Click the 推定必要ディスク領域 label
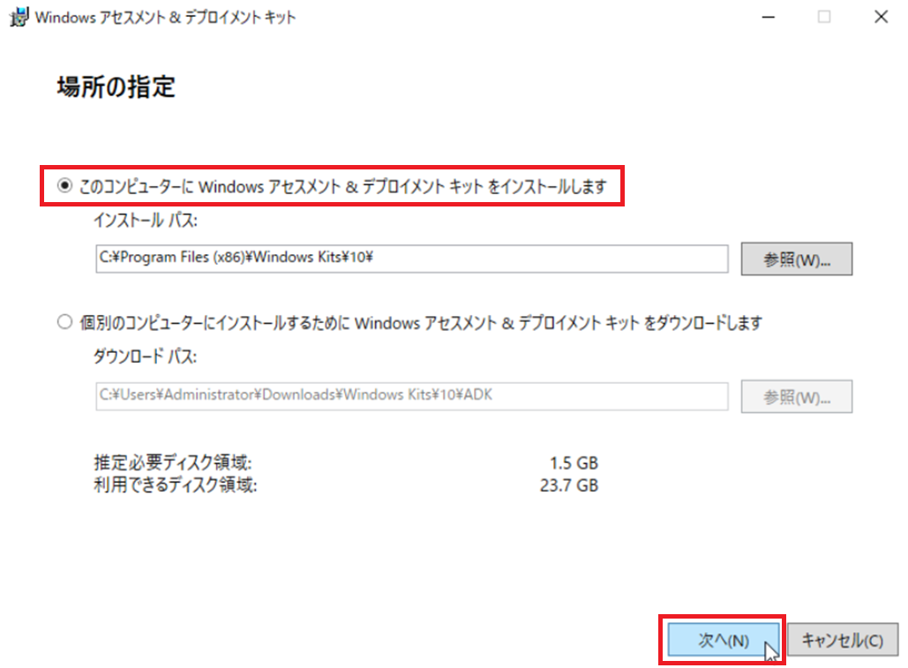The width and height of the screenshot is (908, 668). point(173,462)
